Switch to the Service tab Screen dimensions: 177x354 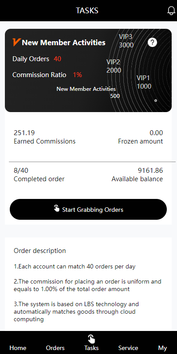tap(128, 348)
